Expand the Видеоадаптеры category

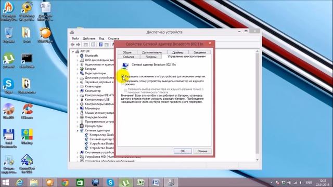pyautogui.click(x=78, y=73)
